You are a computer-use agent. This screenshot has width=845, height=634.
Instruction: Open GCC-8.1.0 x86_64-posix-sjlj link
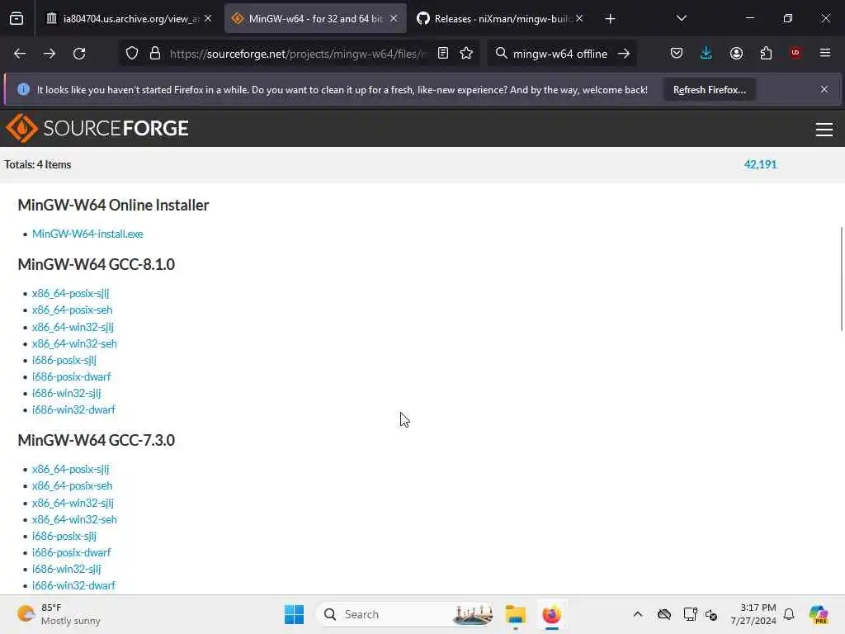(x=71, y=293)
